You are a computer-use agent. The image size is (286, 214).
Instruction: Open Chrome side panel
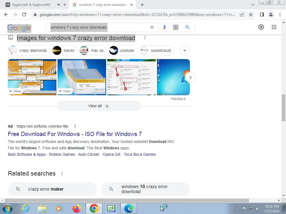click(262, 14)
